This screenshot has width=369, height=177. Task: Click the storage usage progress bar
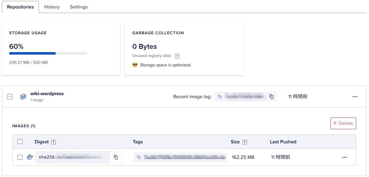[48, 53]
